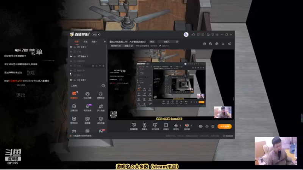Toggle lock on 摄像头 1 source
This screenshot has height=170, width=303.
coord(75,56)
